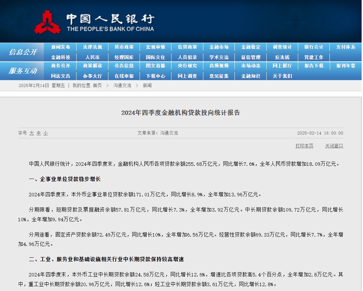This screenshot has height=291, width=363.
Task: Open 支付体系 menu item
Action: (346, 47)
